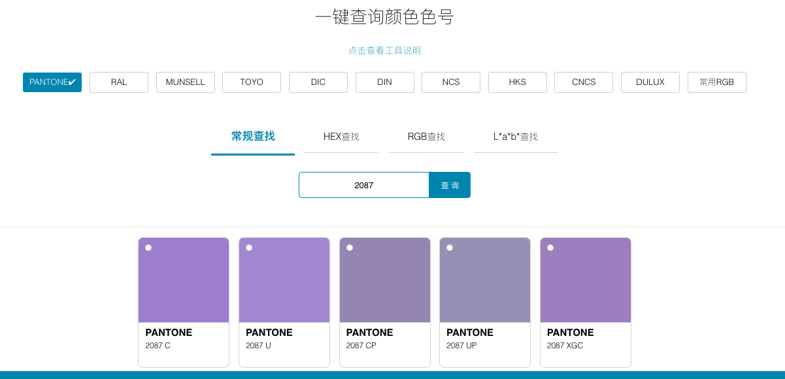Viewport: 785px width, 379px height.
Task: Select the TOYO color system
Action: click(251, 82)
